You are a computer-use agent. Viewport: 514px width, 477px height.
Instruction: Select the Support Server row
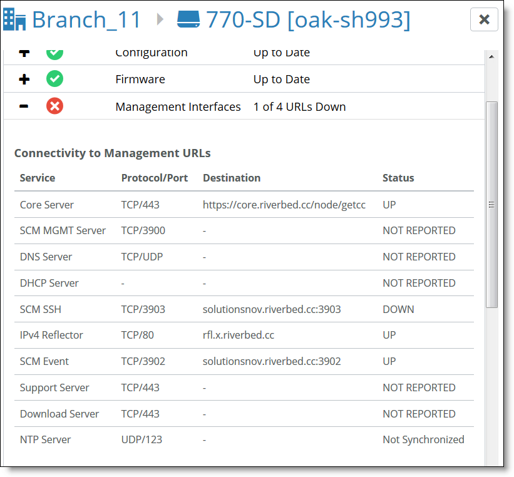click(244, 388)
